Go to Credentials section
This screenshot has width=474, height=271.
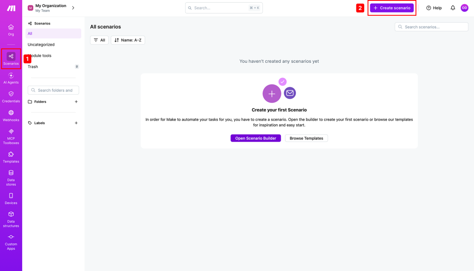[11, 97]
